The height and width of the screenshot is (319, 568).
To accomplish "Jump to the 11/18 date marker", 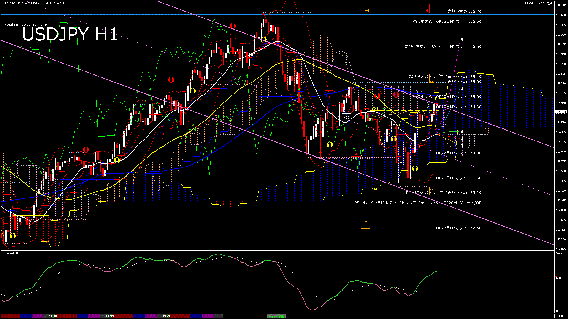I will [53, 316].
